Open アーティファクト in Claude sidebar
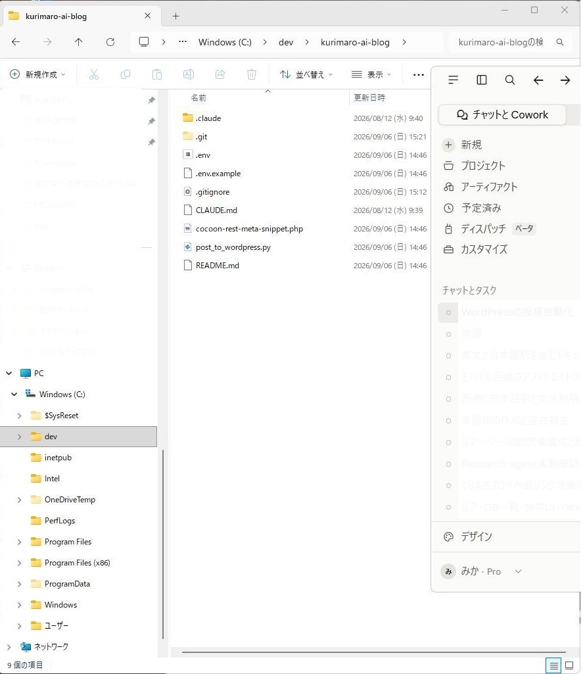Image resolution: width=583 pixels, height=674 pixels. (x=480, y=187)
